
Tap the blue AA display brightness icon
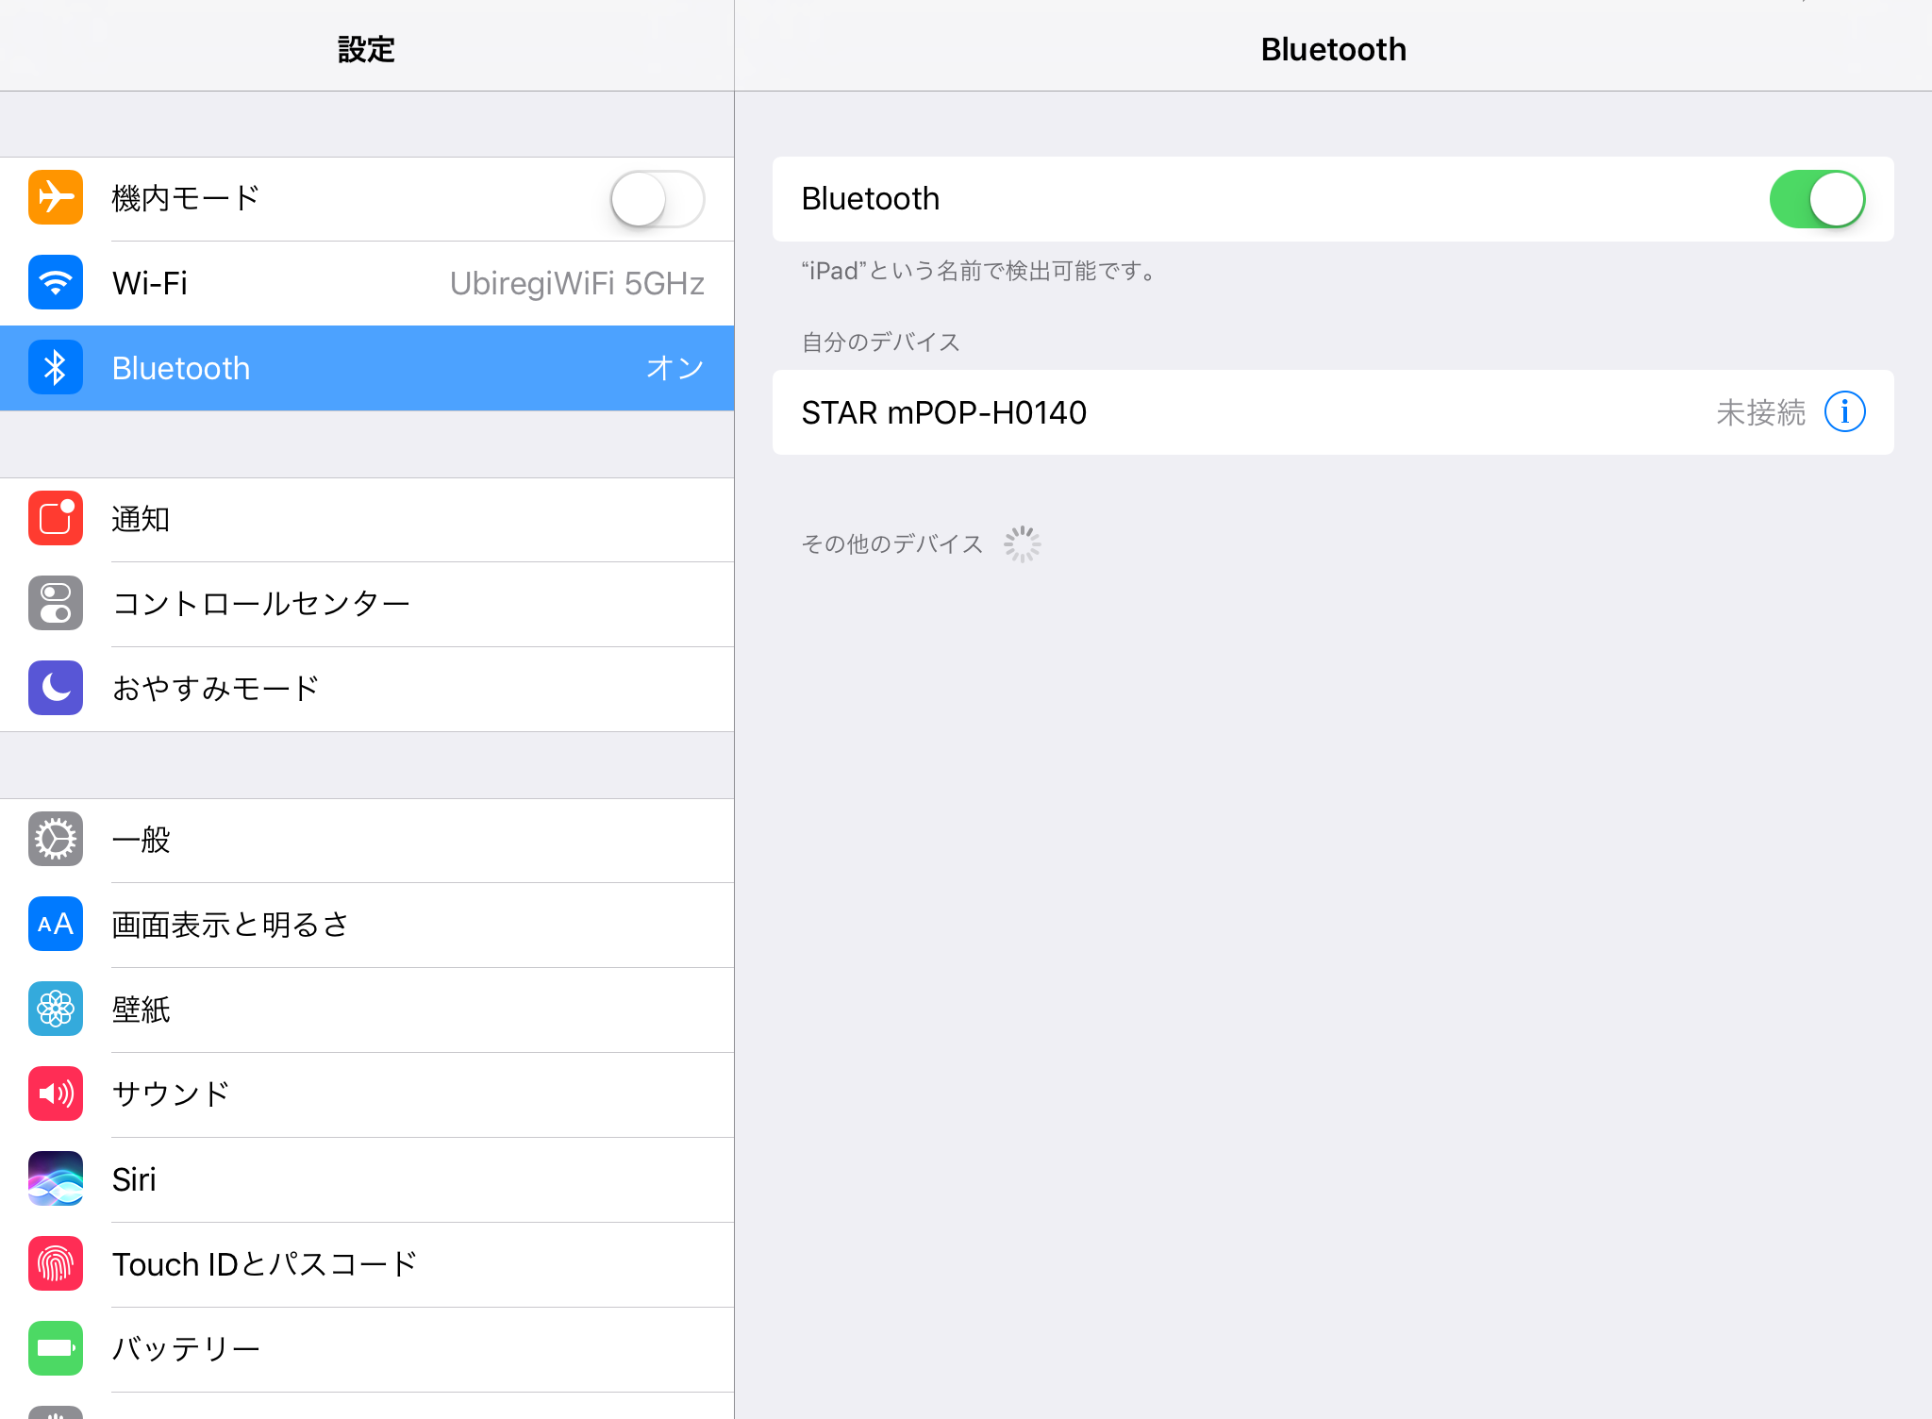pos(56,925)
